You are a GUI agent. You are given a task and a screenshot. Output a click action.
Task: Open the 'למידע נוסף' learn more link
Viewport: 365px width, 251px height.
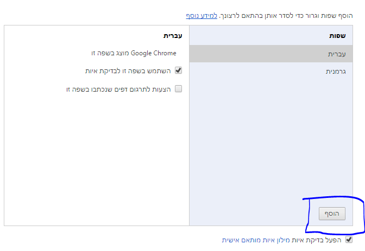pos(202,17)
